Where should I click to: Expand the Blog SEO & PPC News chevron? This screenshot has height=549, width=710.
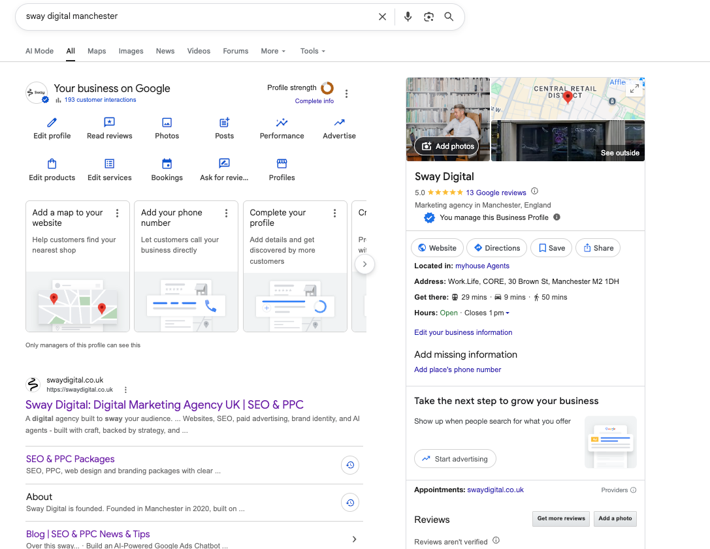coord(354,539)
